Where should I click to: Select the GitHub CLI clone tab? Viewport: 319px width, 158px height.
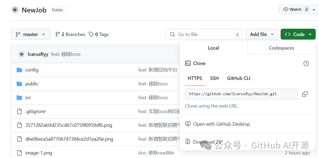[239, 78]
